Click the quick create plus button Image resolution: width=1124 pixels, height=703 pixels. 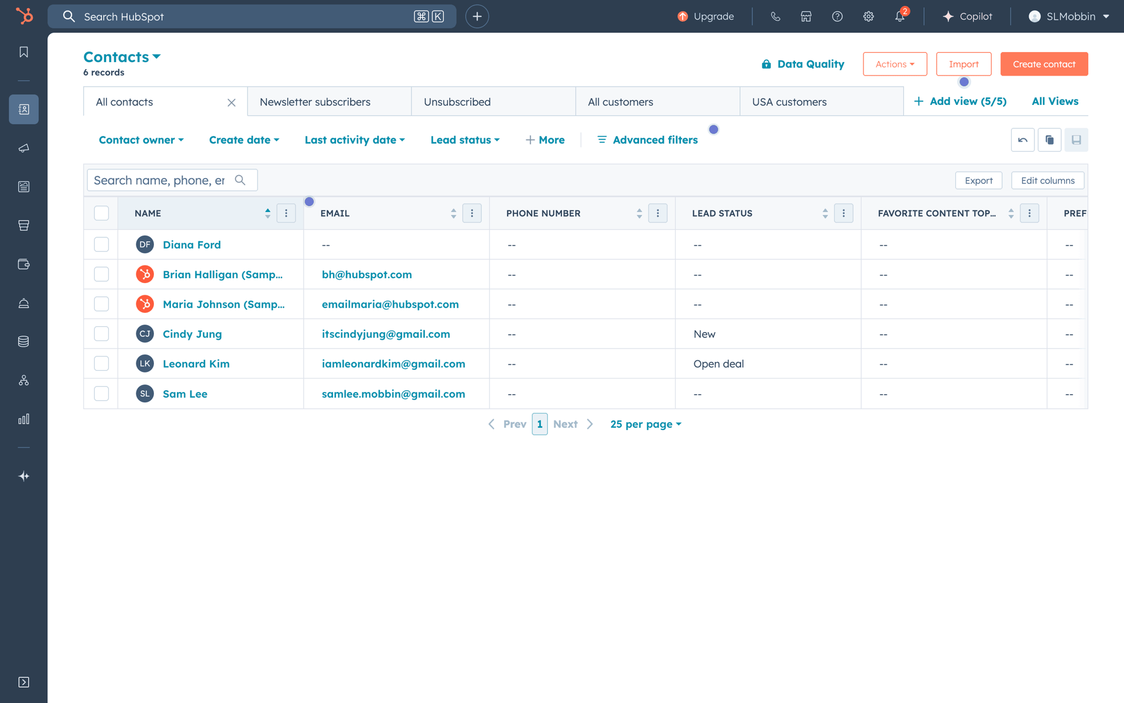(477, 16)
